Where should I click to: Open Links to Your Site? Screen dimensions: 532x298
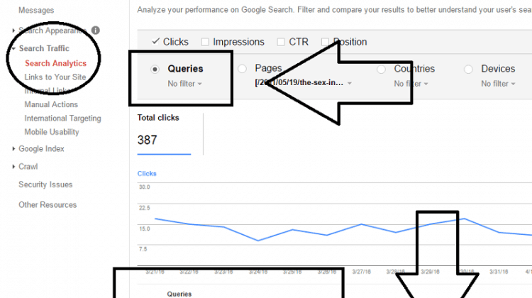55,77
